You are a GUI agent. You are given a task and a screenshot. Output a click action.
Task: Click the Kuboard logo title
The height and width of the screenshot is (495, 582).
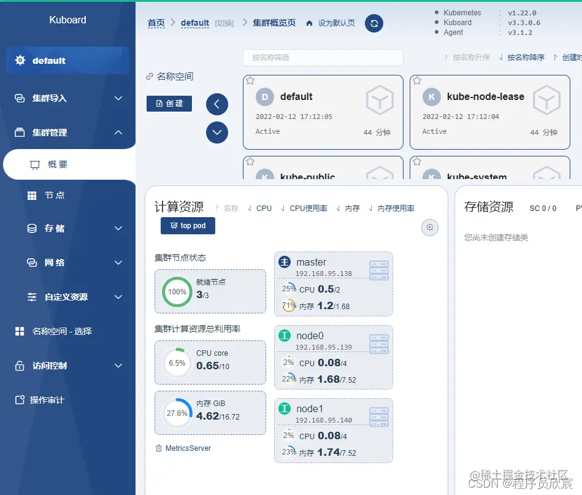coord(67,20)
